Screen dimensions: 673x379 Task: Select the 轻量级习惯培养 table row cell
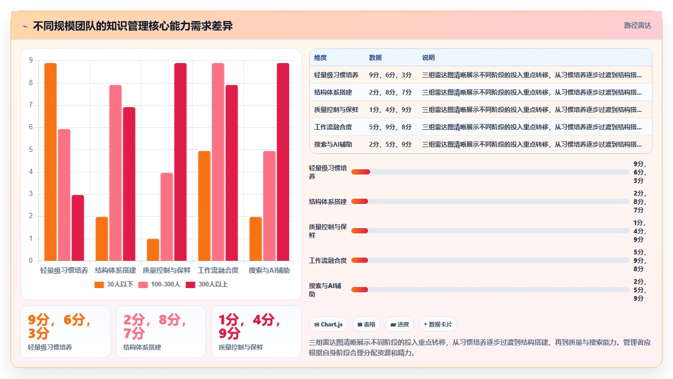[336, 75]
